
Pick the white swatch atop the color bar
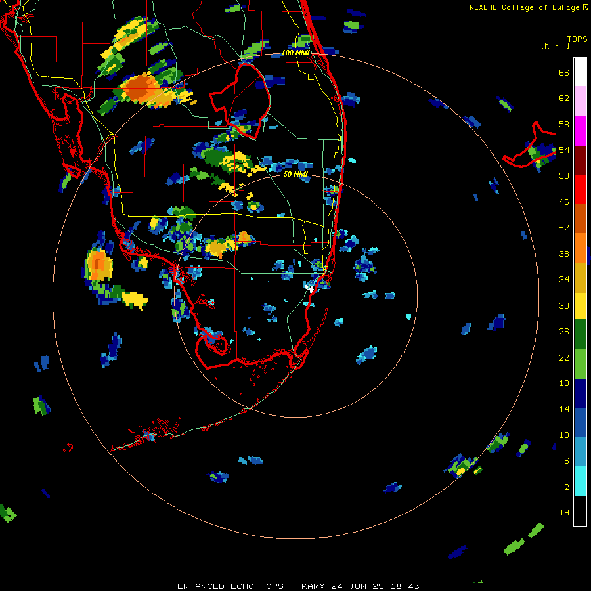[580, 72]
